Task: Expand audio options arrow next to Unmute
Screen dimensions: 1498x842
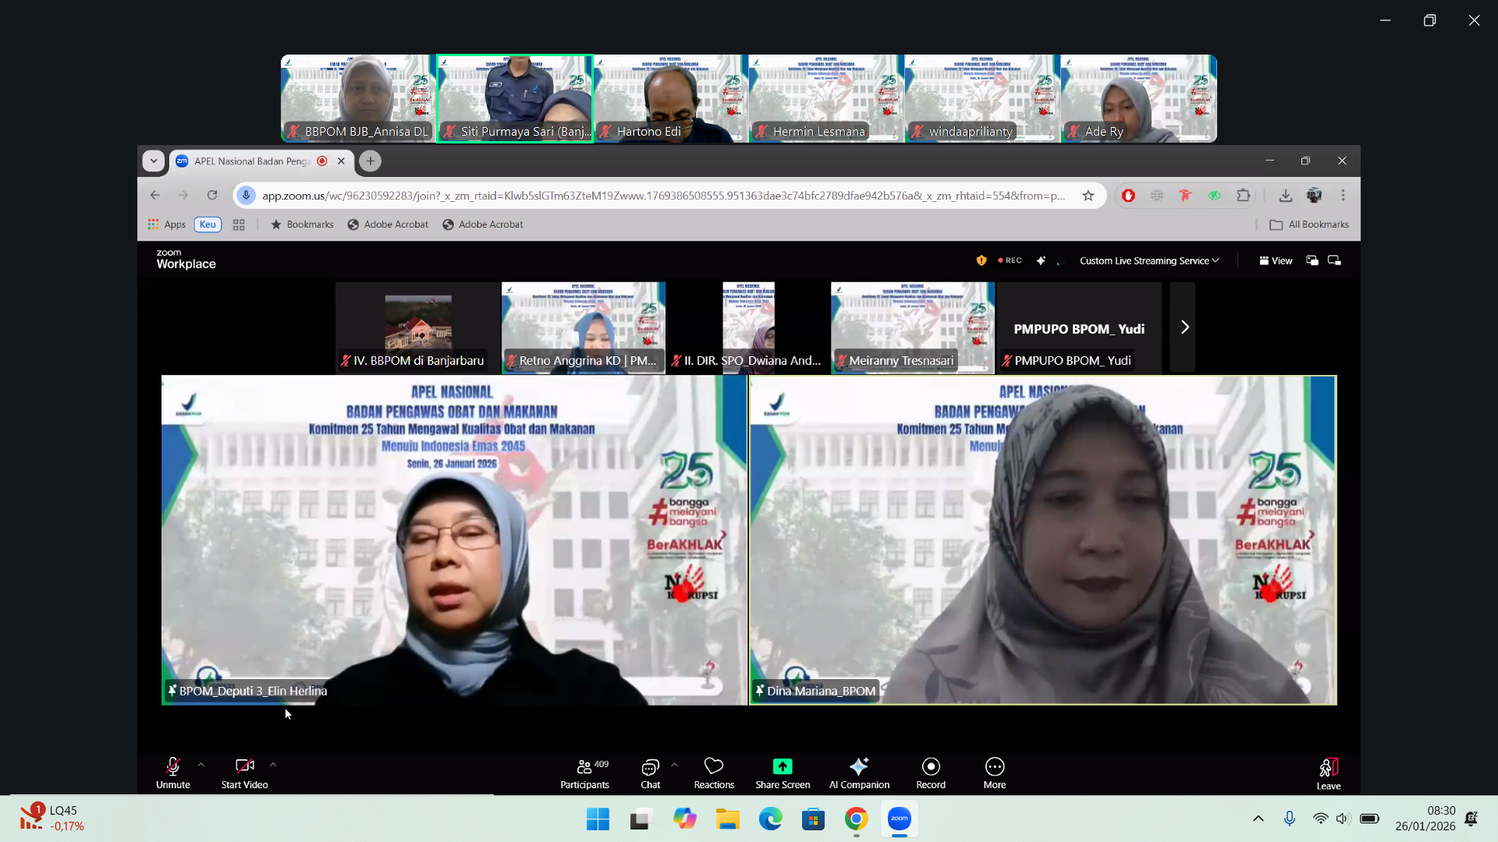Action: (201, 765)
